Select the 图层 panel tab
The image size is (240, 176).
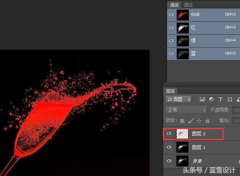[171, 91]
